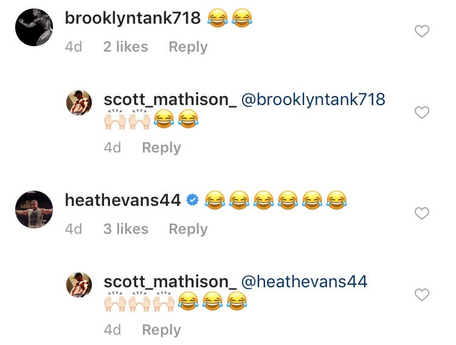Image resolution: width=456 pixels, height=345 pixels.
Task: Open heathevans44 profile avatar
Action: coord(34,210)
